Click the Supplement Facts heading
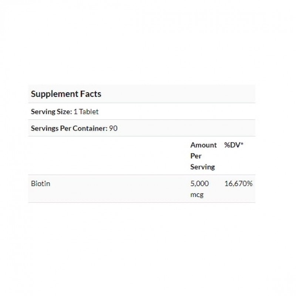The height and width of the screenshot is (296, 296). 66,94
